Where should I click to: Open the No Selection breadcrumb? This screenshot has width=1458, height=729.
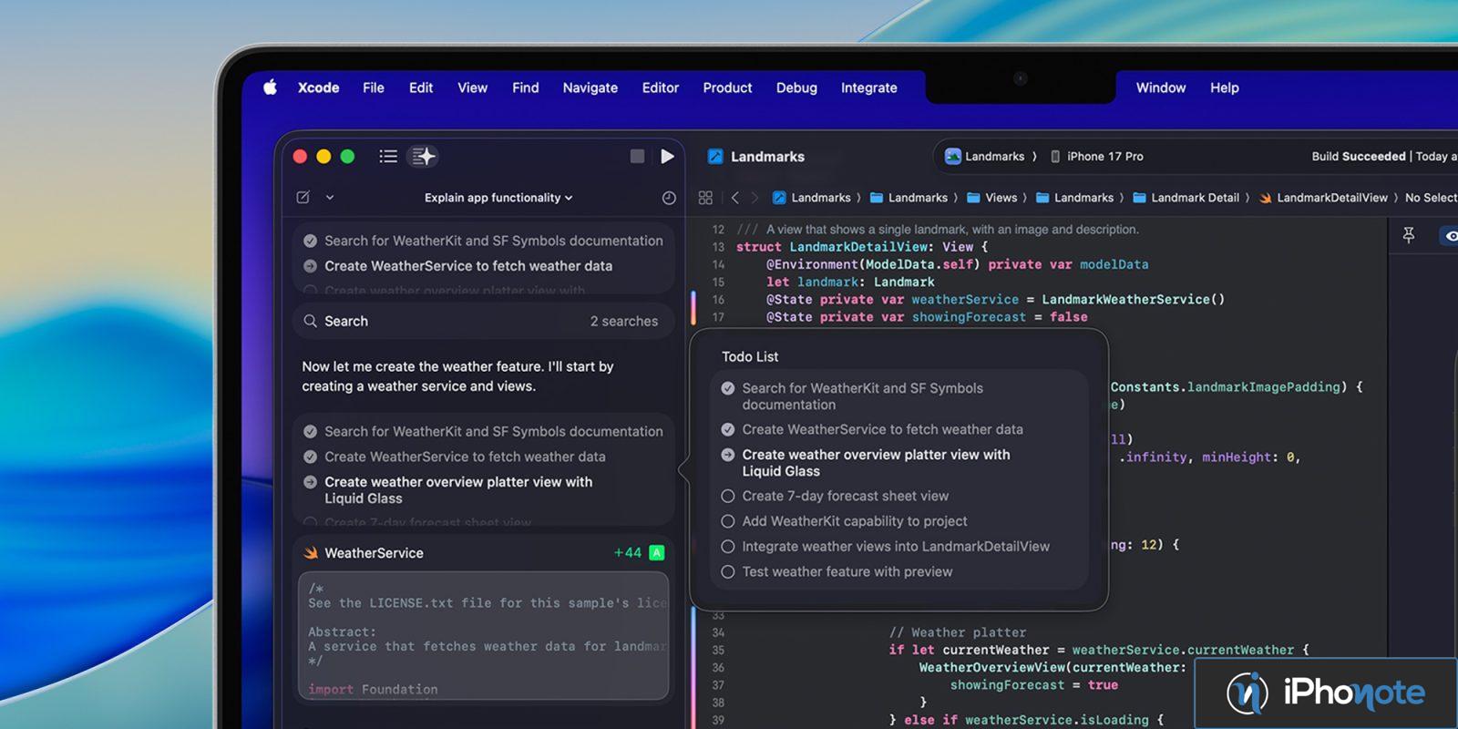click(1431, 198)
